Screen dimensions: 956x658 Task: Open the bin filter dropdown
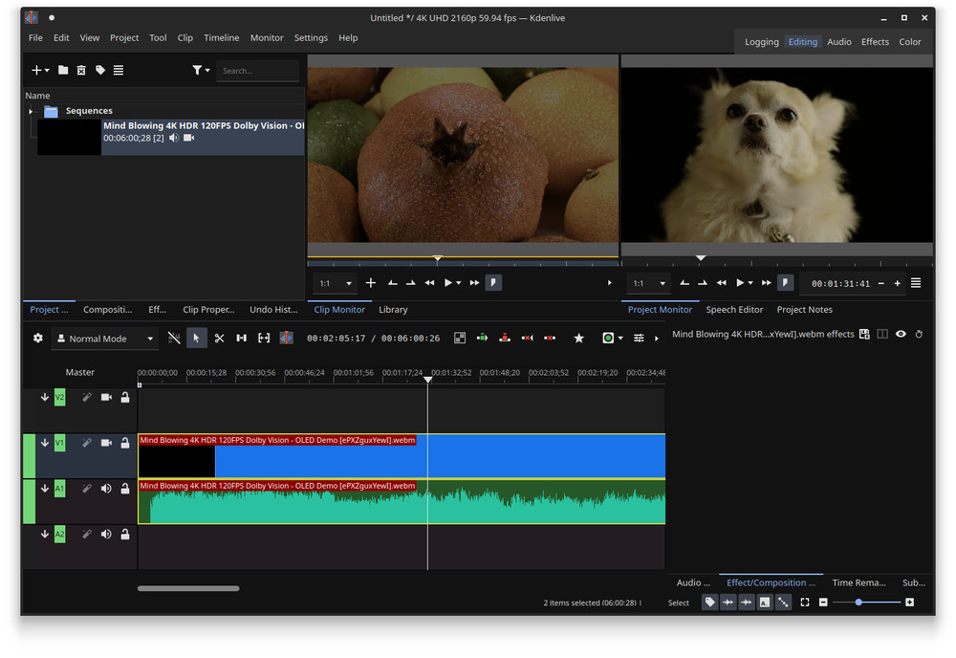pos(201,70)
